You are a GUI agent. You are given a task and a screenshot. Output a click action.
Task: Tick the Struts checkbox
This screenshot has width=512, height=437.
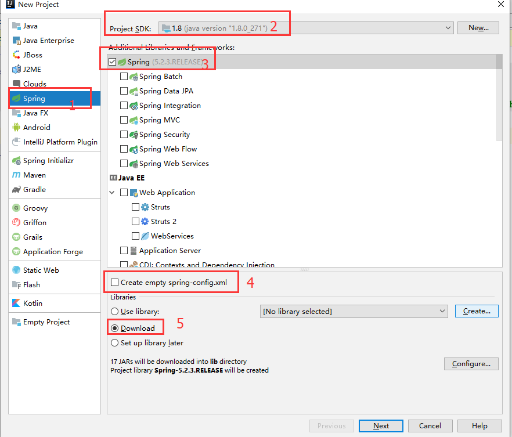(135, 207)
